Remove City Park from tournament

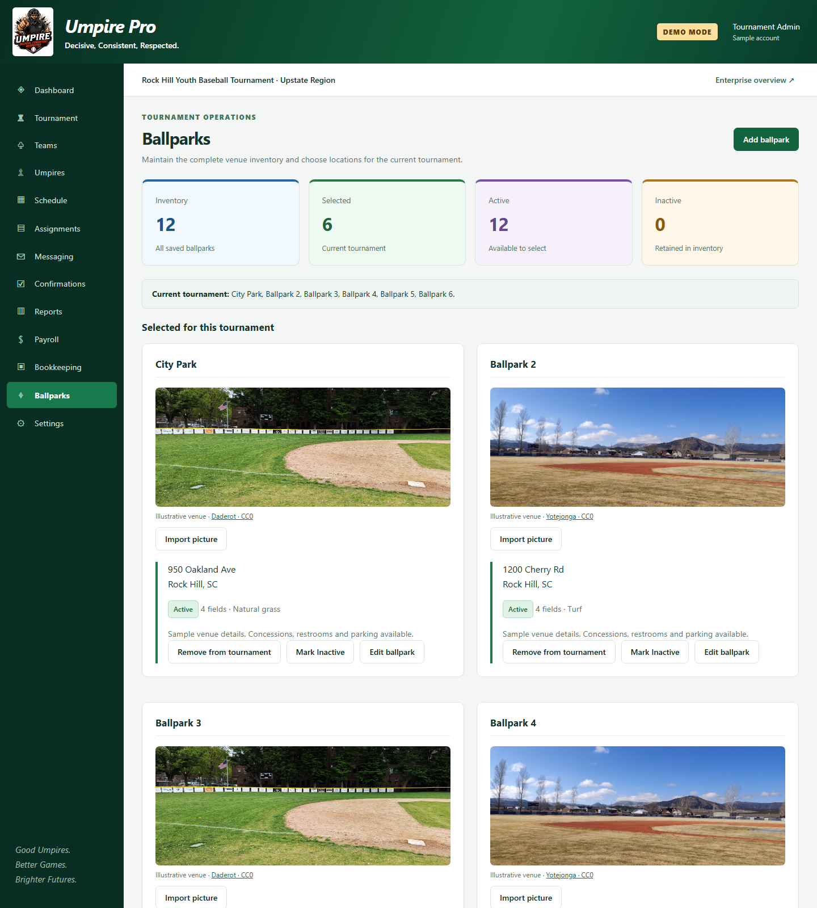point(224,652)
